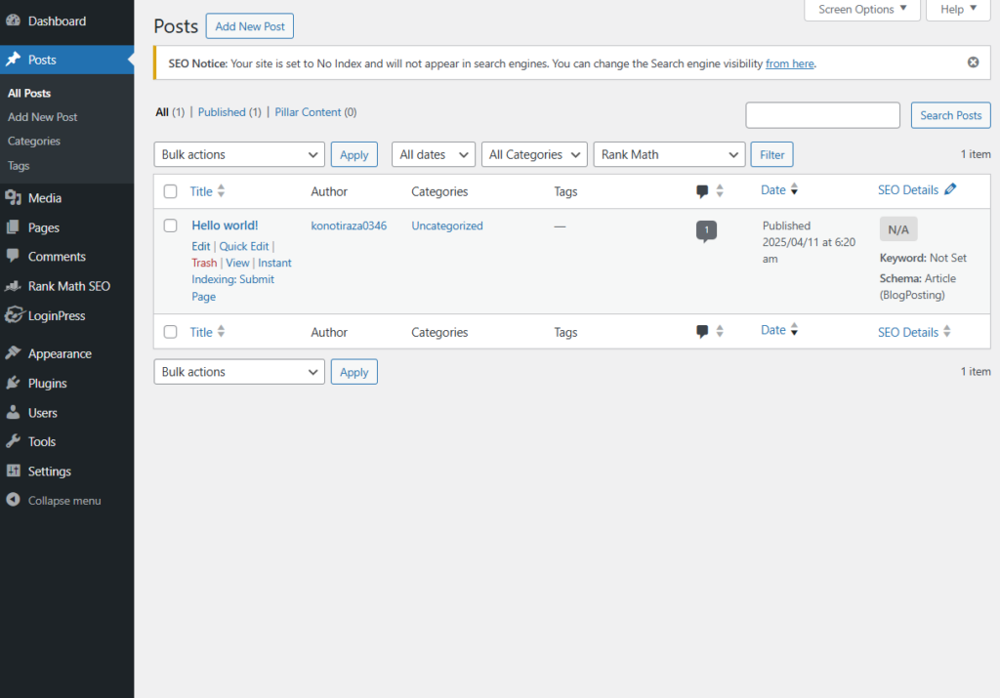Click the header SEO Details column link
The height and width of the screenshot is (698, 1000).
907,190
